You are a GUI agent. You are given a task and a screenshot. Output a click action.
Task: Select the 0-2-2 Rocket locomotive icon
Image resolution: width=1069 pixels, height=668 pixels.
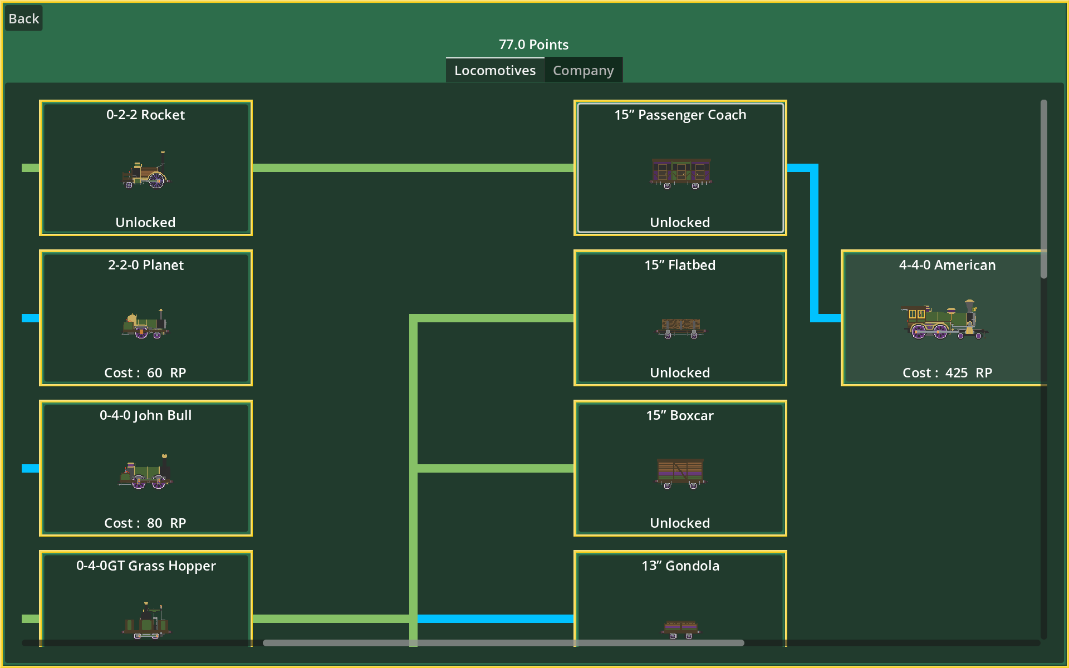point(146,171)
